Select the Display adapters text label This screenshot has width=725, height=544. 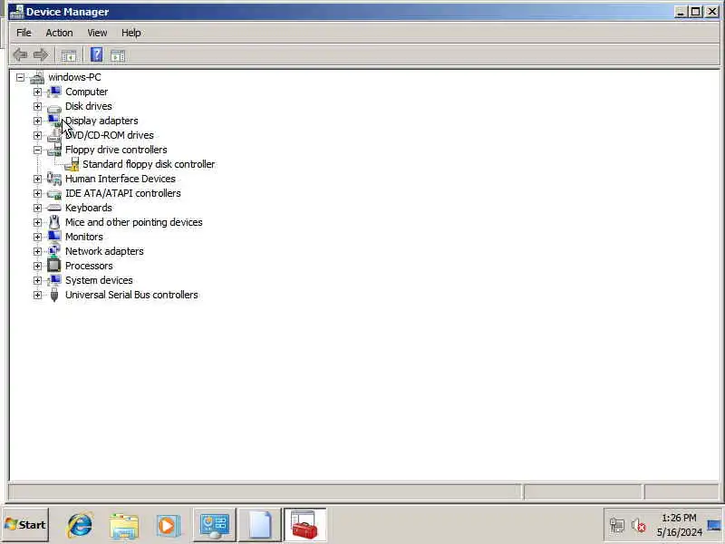coord(101,121)
